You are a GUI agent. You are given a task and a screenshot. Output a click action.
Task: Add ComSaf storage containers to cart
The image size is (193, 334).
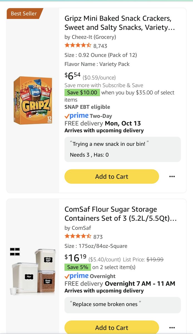coord(112,328)
